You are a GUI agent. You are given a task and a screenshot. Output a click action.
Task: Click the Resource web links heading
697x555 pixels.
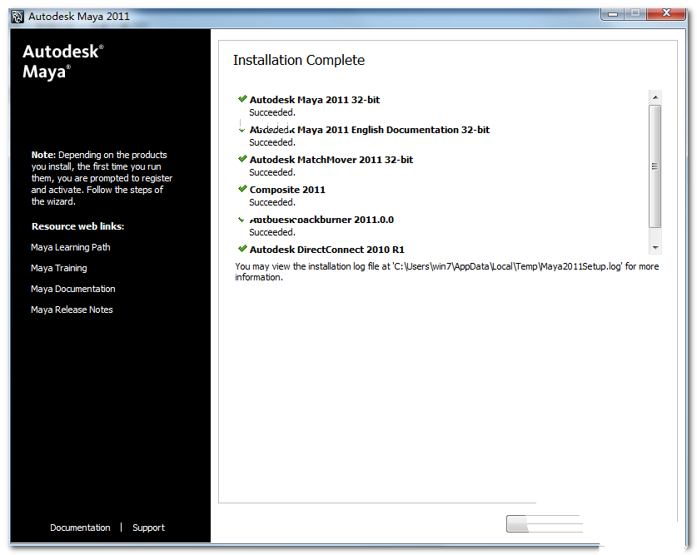click(x=77, y=226)
